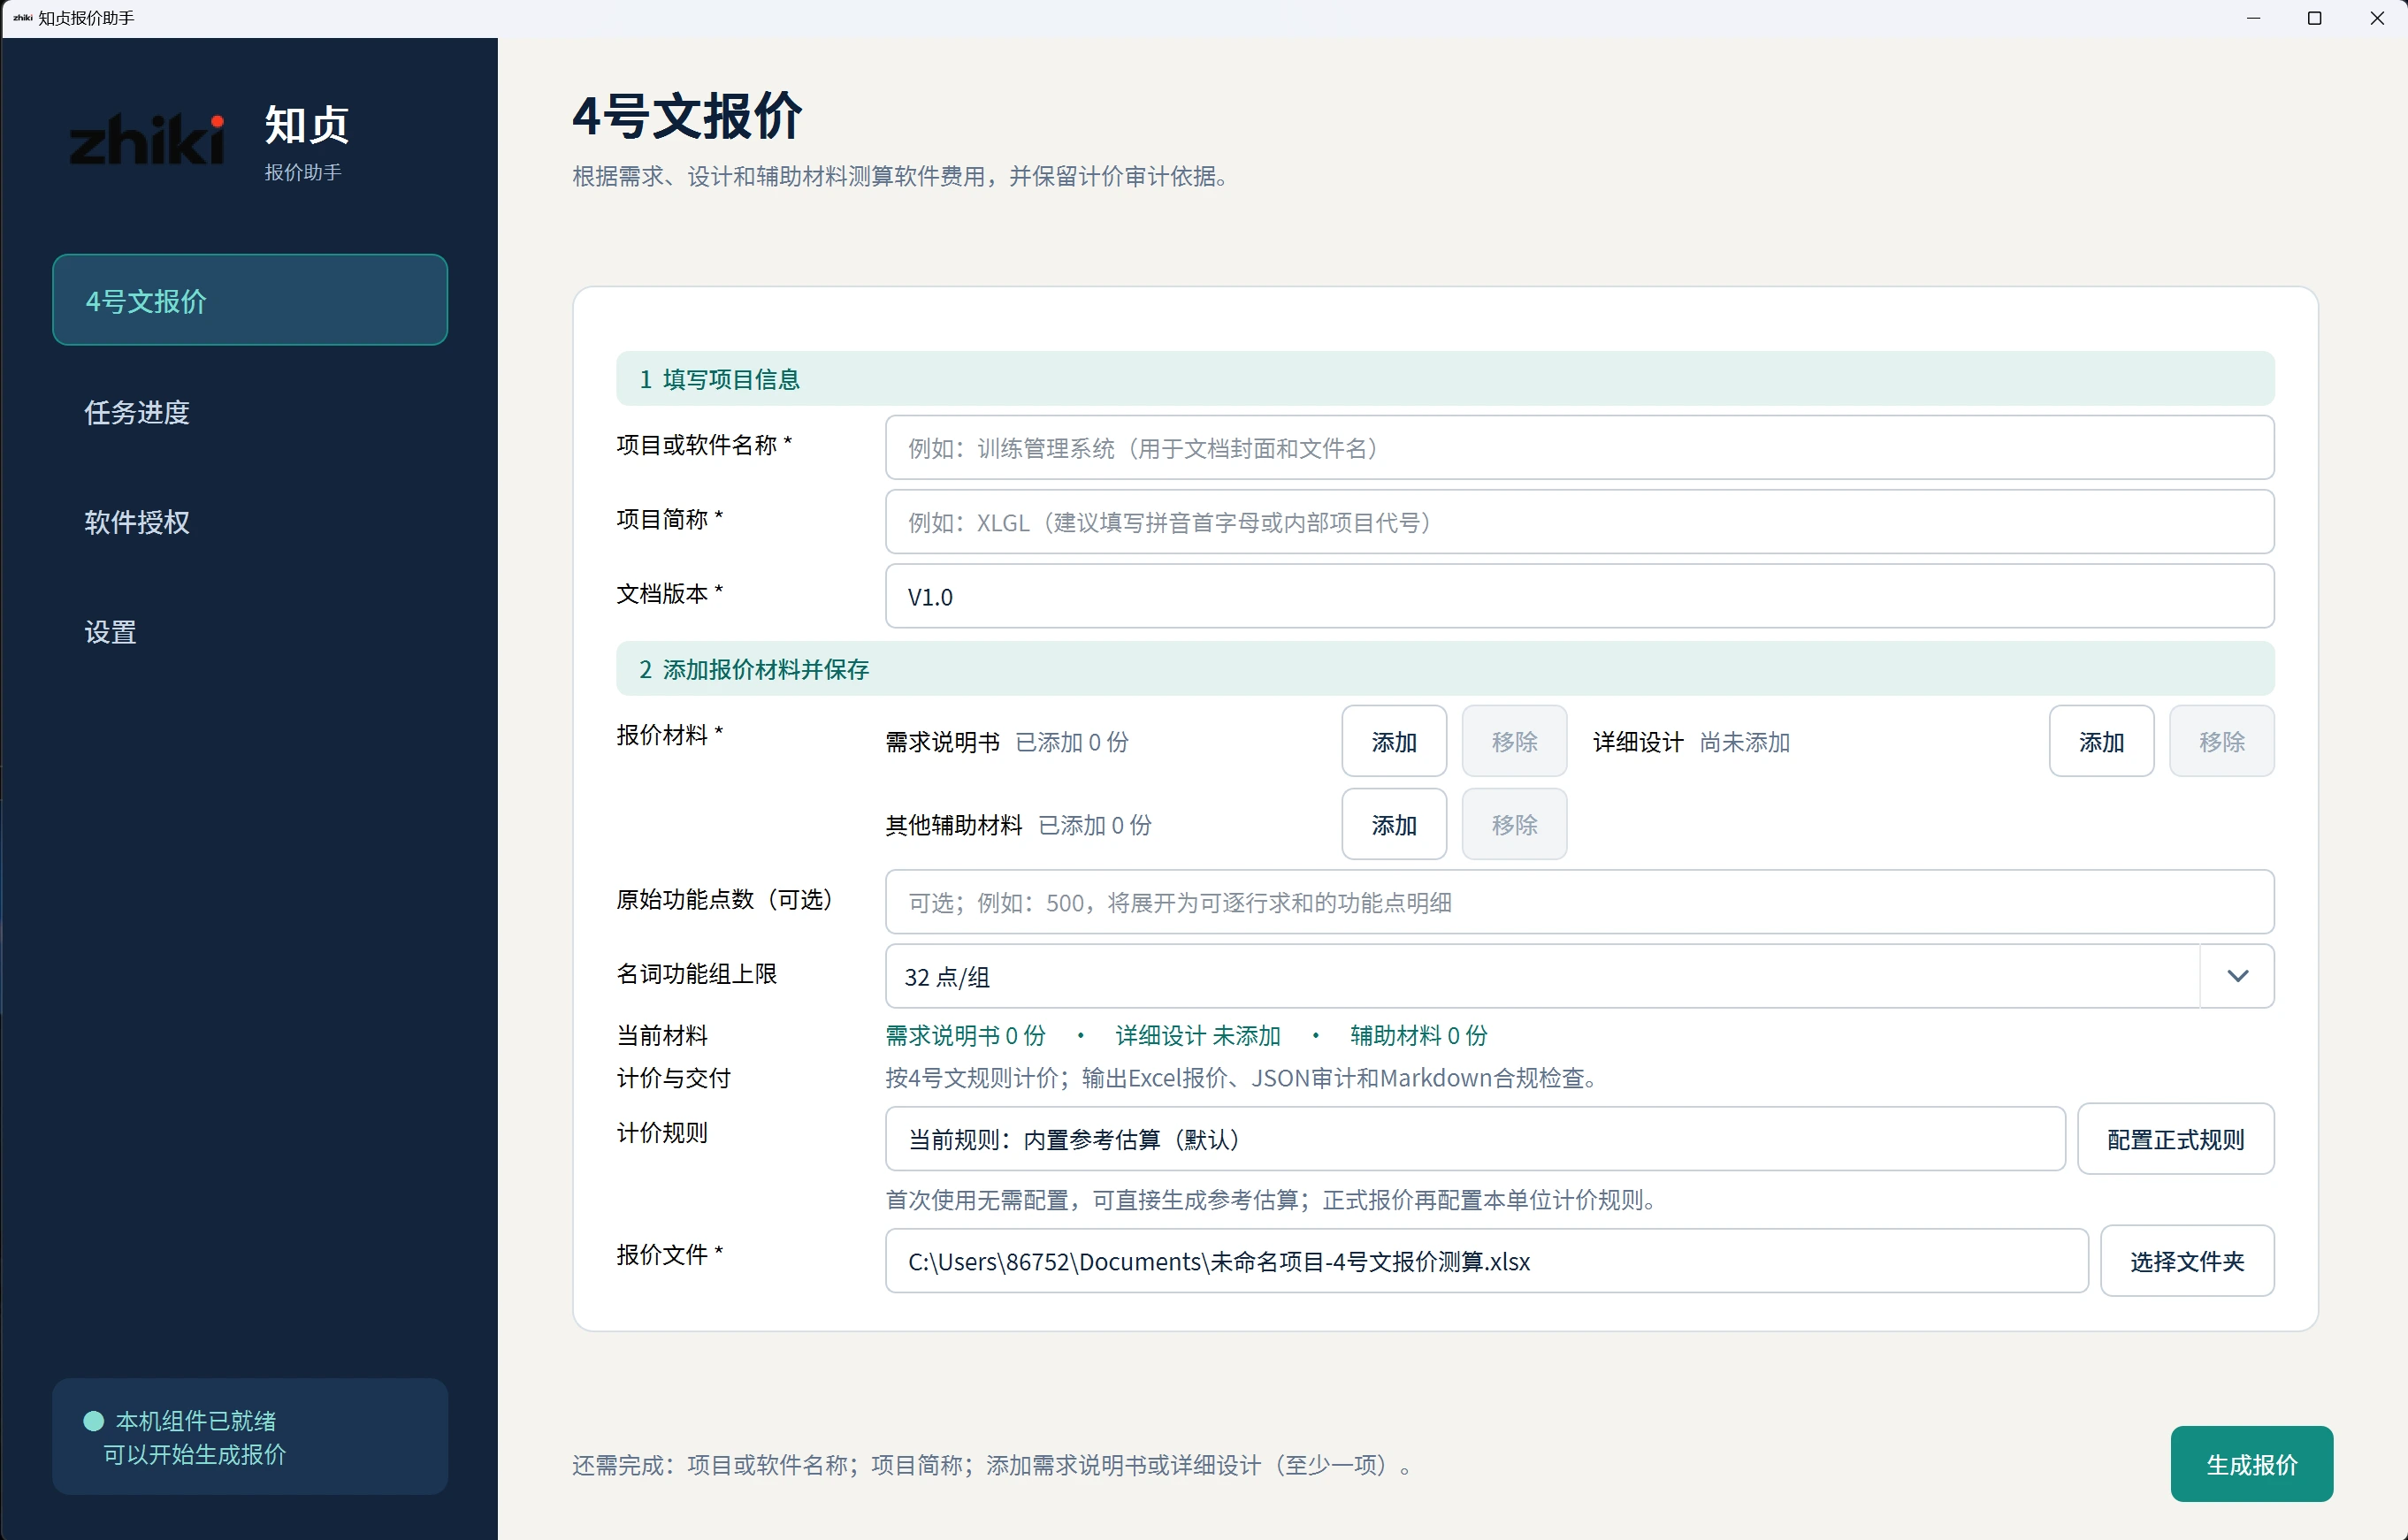The height and width of the screenshot is (1540, 2408).
Task: Expand dropdown chevron arrow for 名词功能组上限
Action: click(x=2237, y=976)
